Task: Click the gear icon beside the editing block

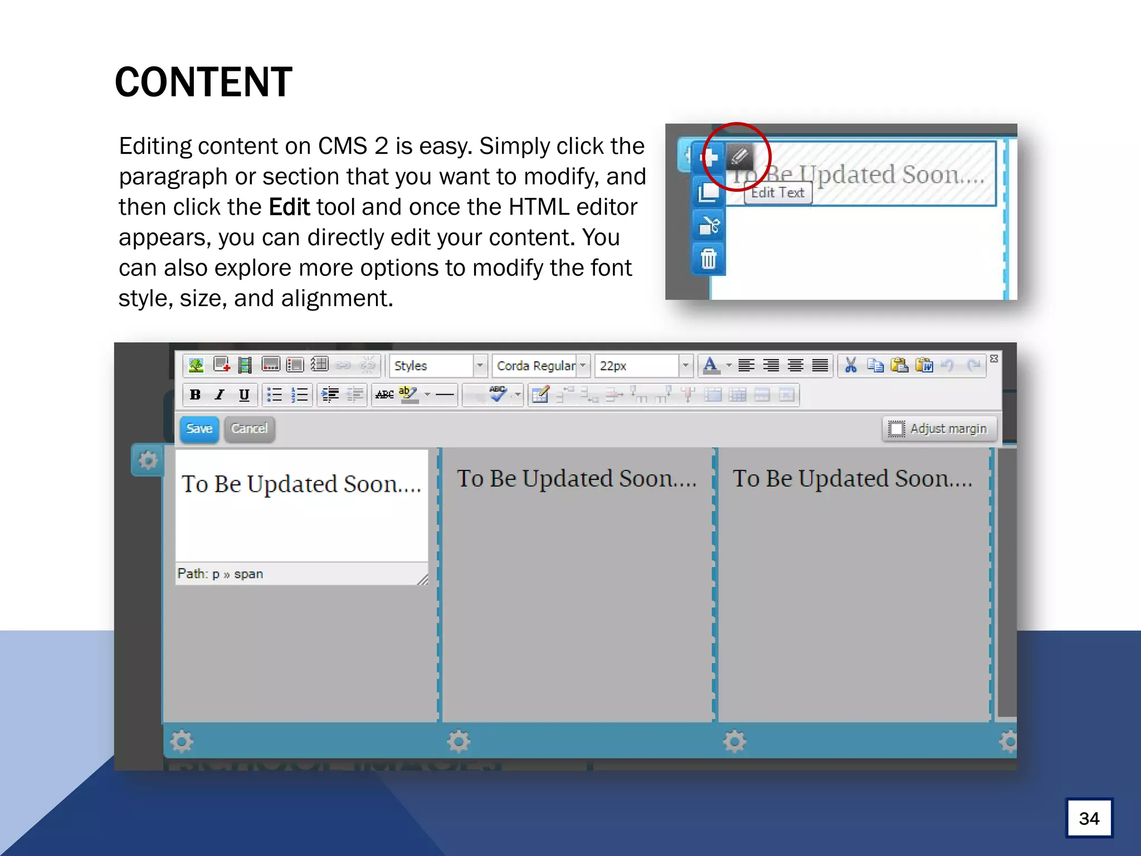Action: (x=148, y=461)
